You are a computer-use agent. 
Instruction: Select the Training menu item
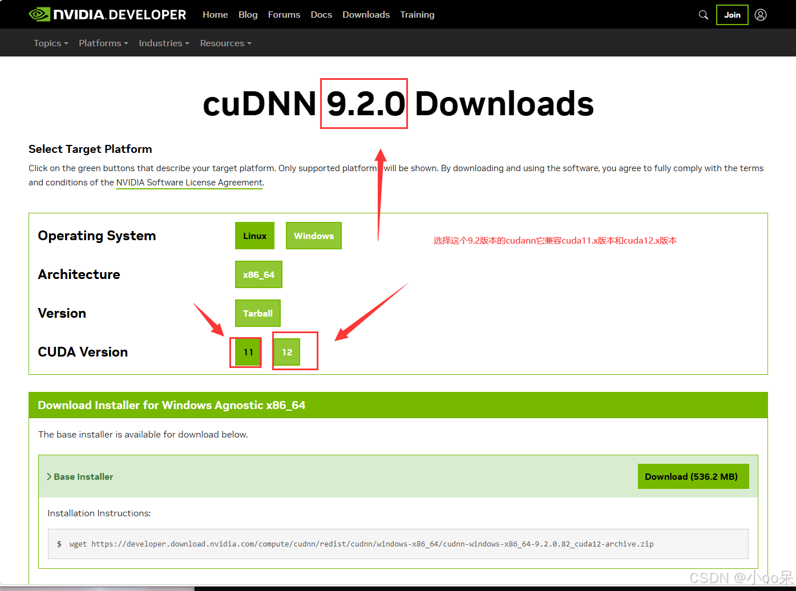pos(417,14)
